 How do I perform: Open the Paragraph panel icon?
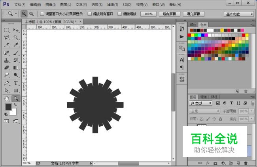pos(182,68)
